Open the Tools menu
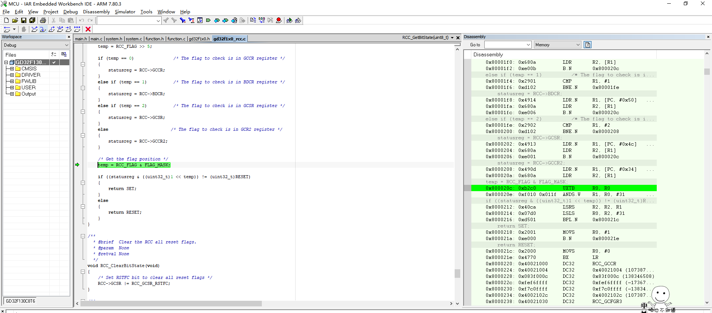Viewport: 712px width, 313px height. pos(146,12)
